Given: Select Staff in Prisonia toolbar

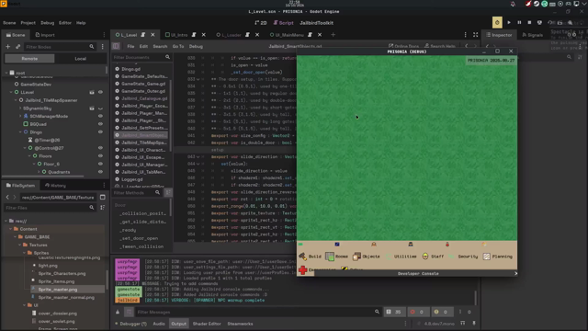Looking at the screenshot, I should (x=433, y=257).
